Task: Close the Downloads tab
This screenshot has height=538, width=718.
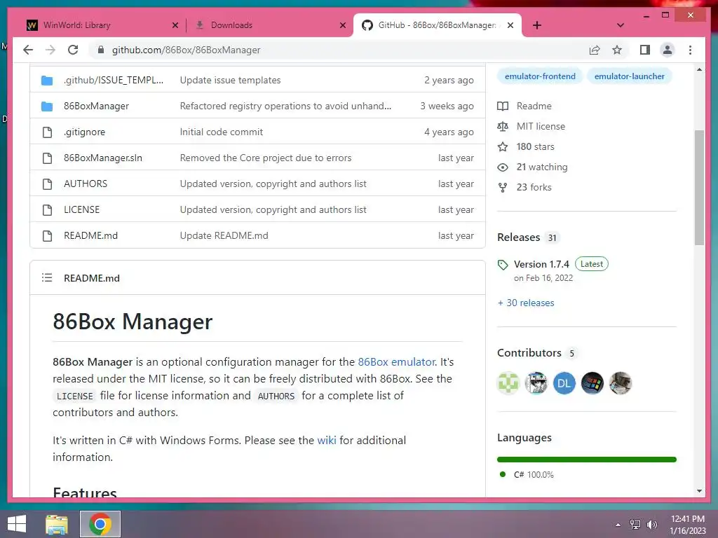Action: 342,25
